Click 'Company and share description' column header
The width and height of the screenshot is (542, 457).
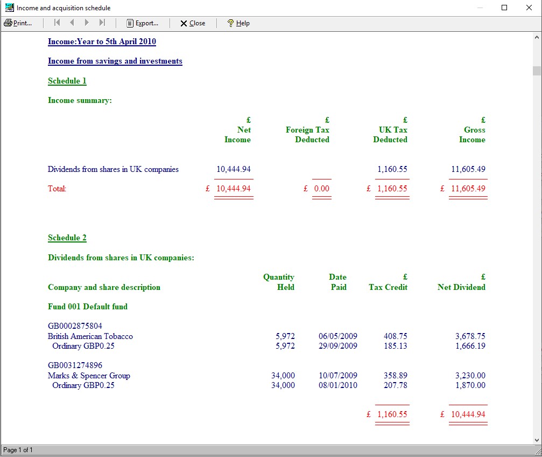point(104,287)
